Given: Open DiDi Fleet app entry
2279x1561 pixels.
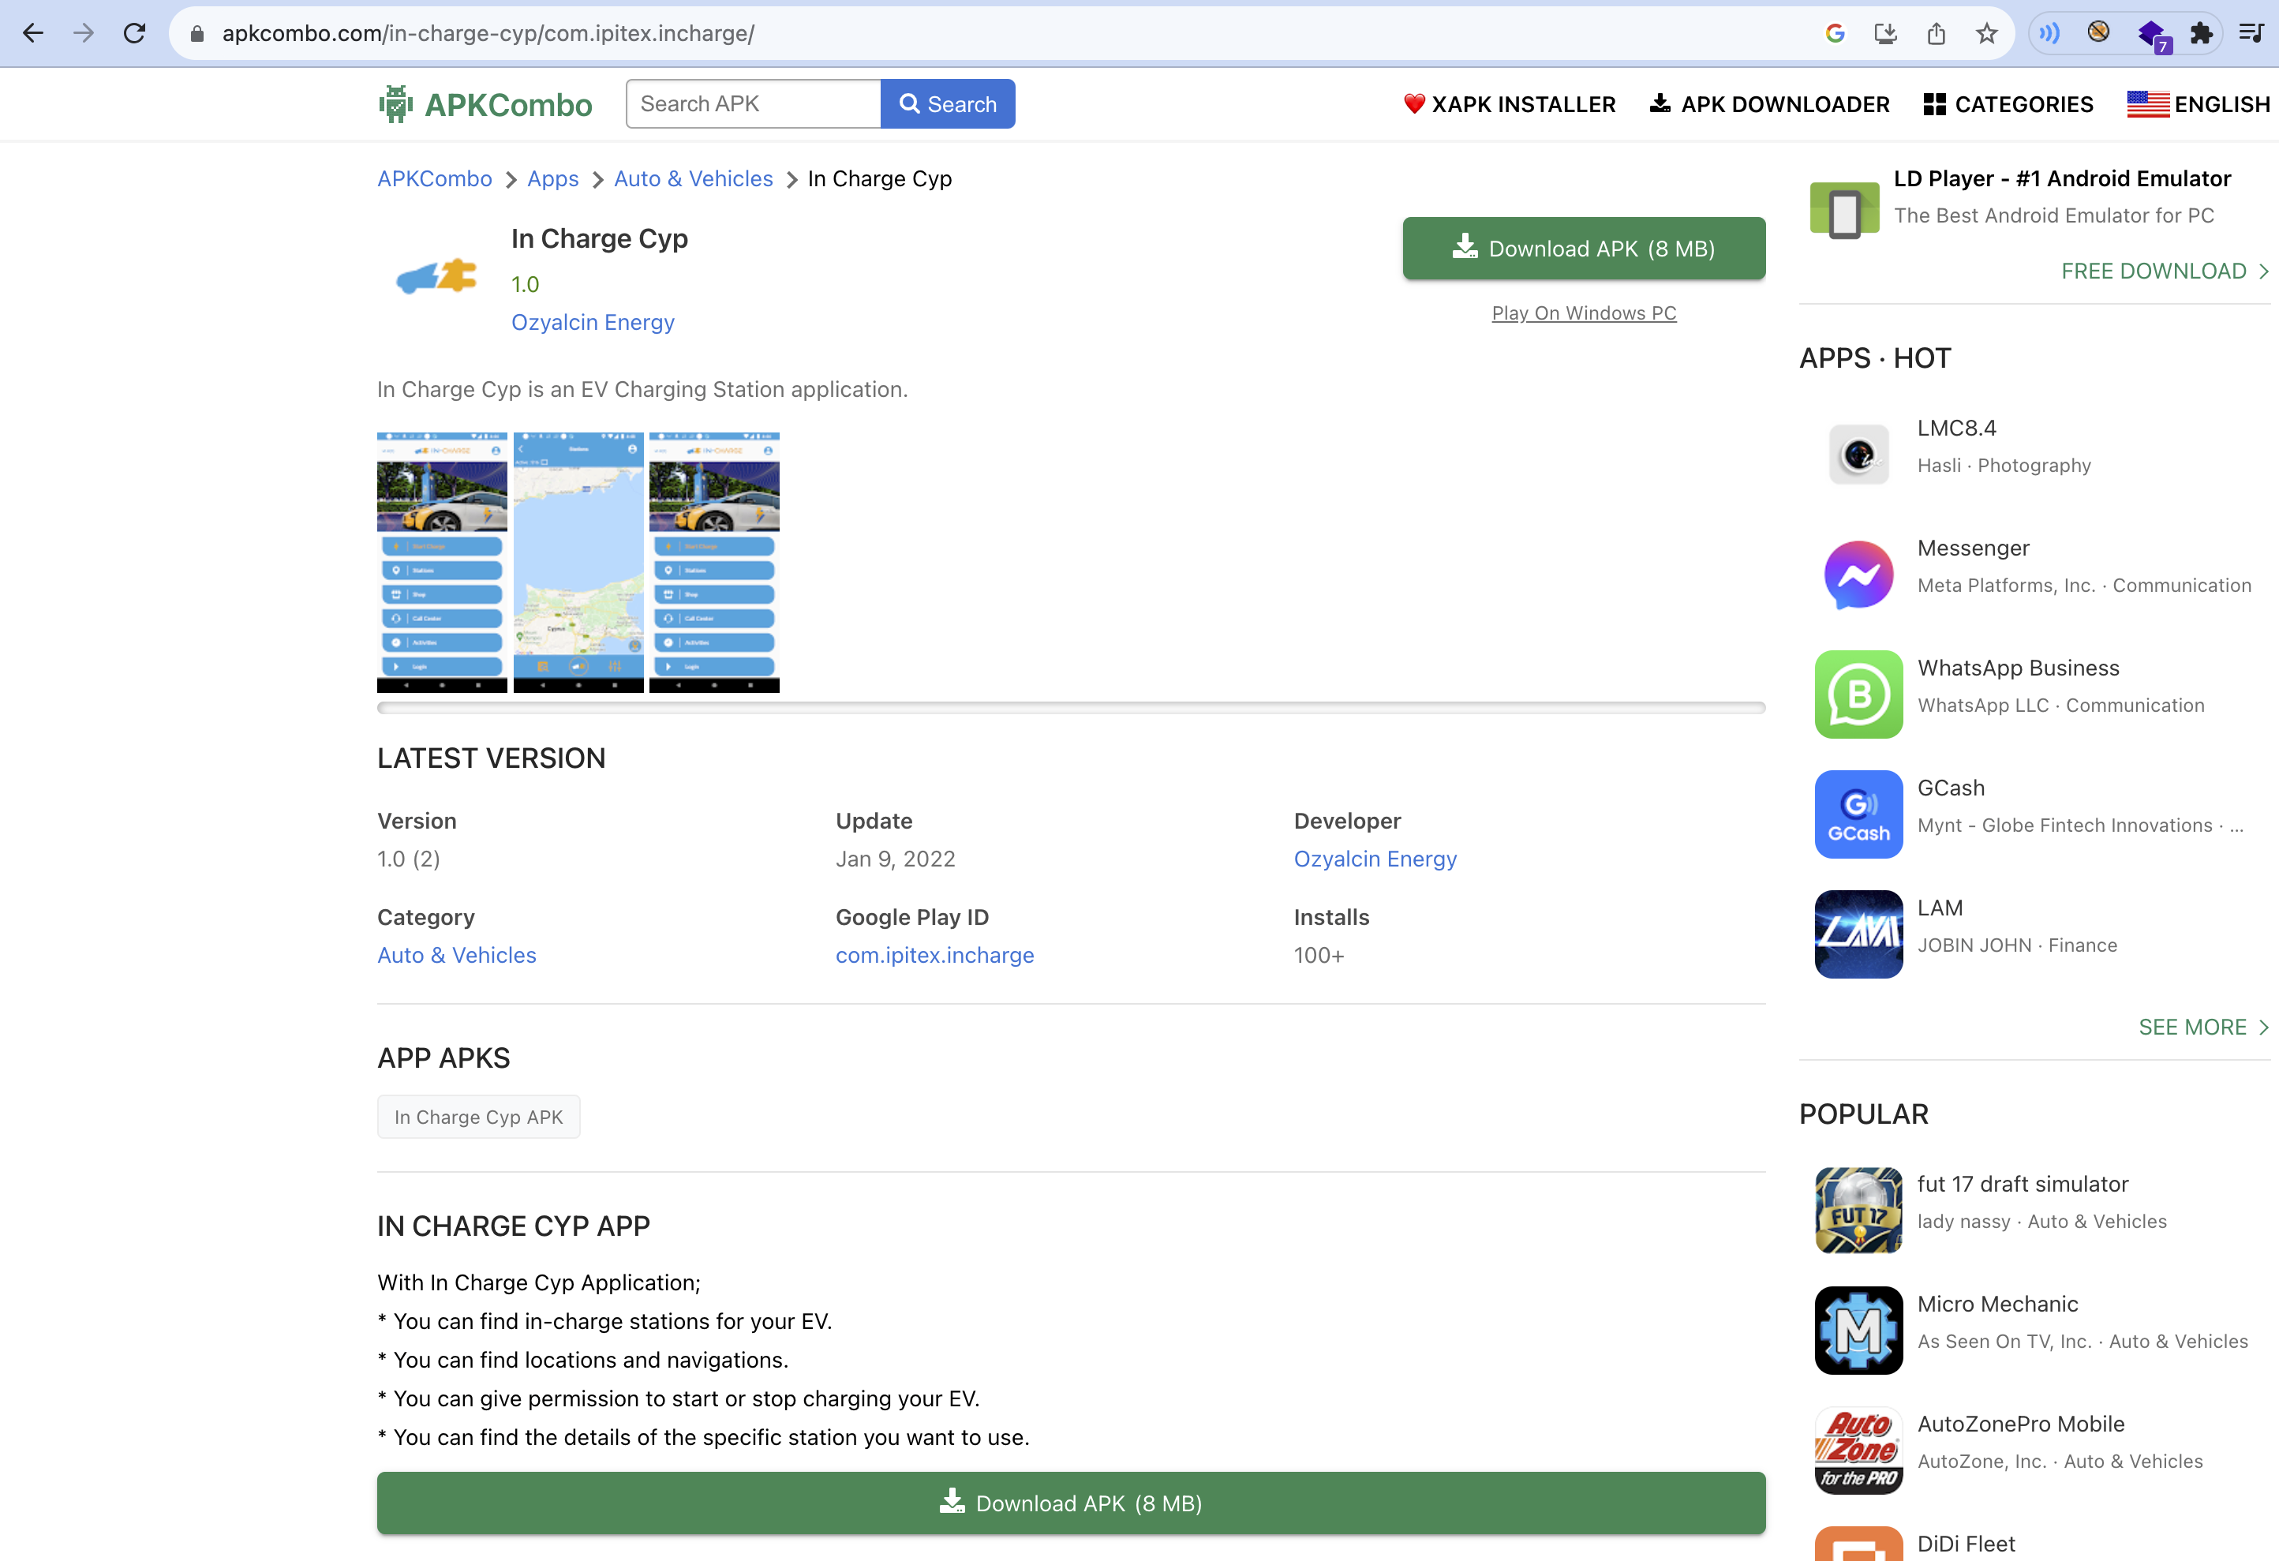Looking at the screenshot, I should 1965,1544.
